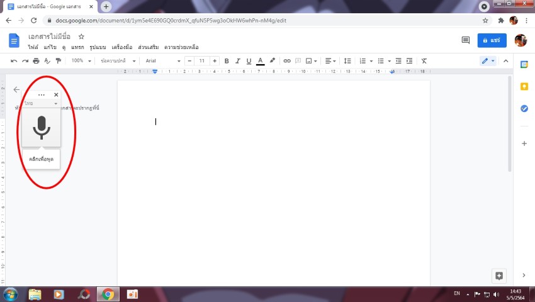Open the ไฟล์ menu

coord(33,47)
